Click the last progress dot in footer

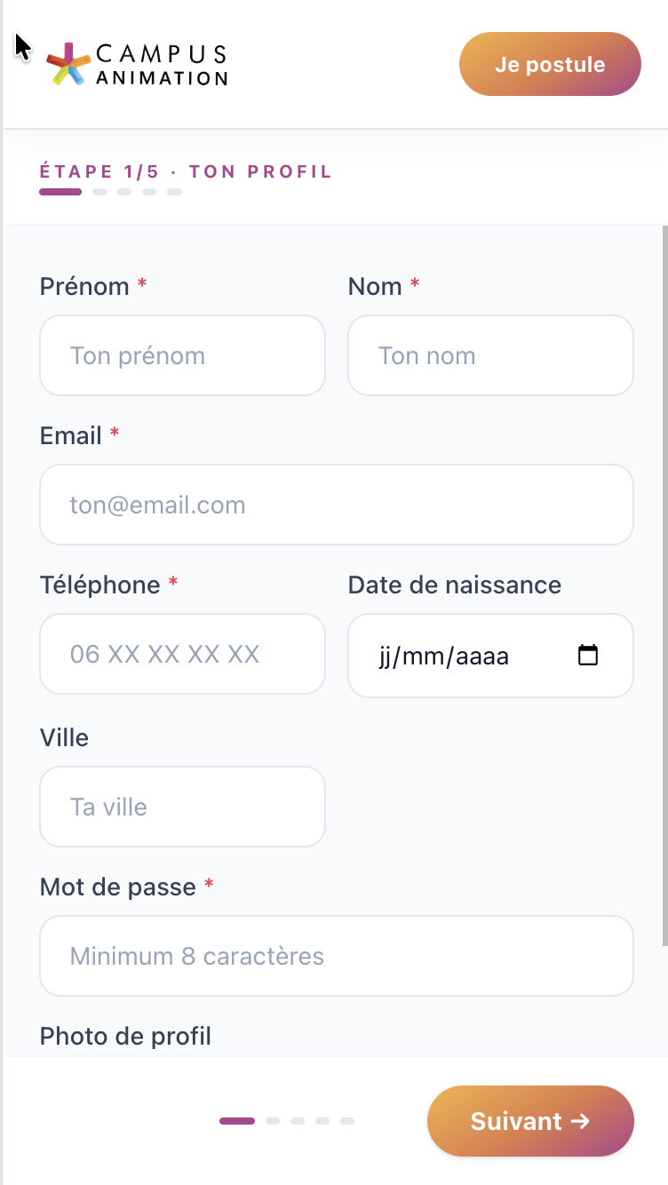pos(347,1121)
